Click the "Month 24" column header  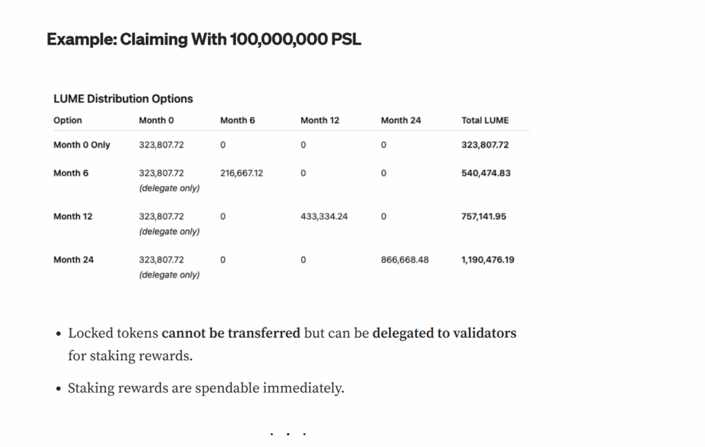point(401,120)
